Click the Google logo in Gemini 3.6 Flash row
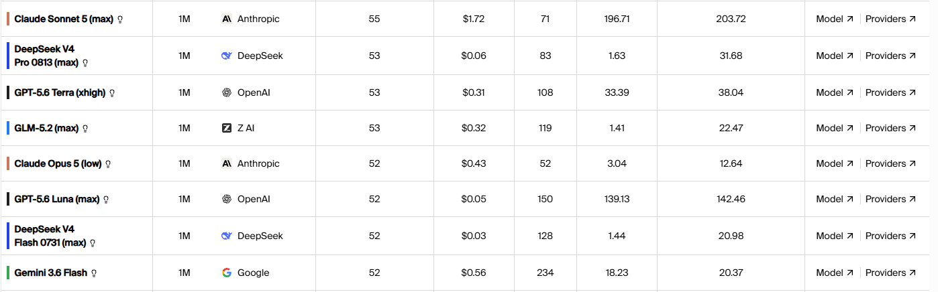The height and width of the screenshot is (292, 938). (227, 273)
